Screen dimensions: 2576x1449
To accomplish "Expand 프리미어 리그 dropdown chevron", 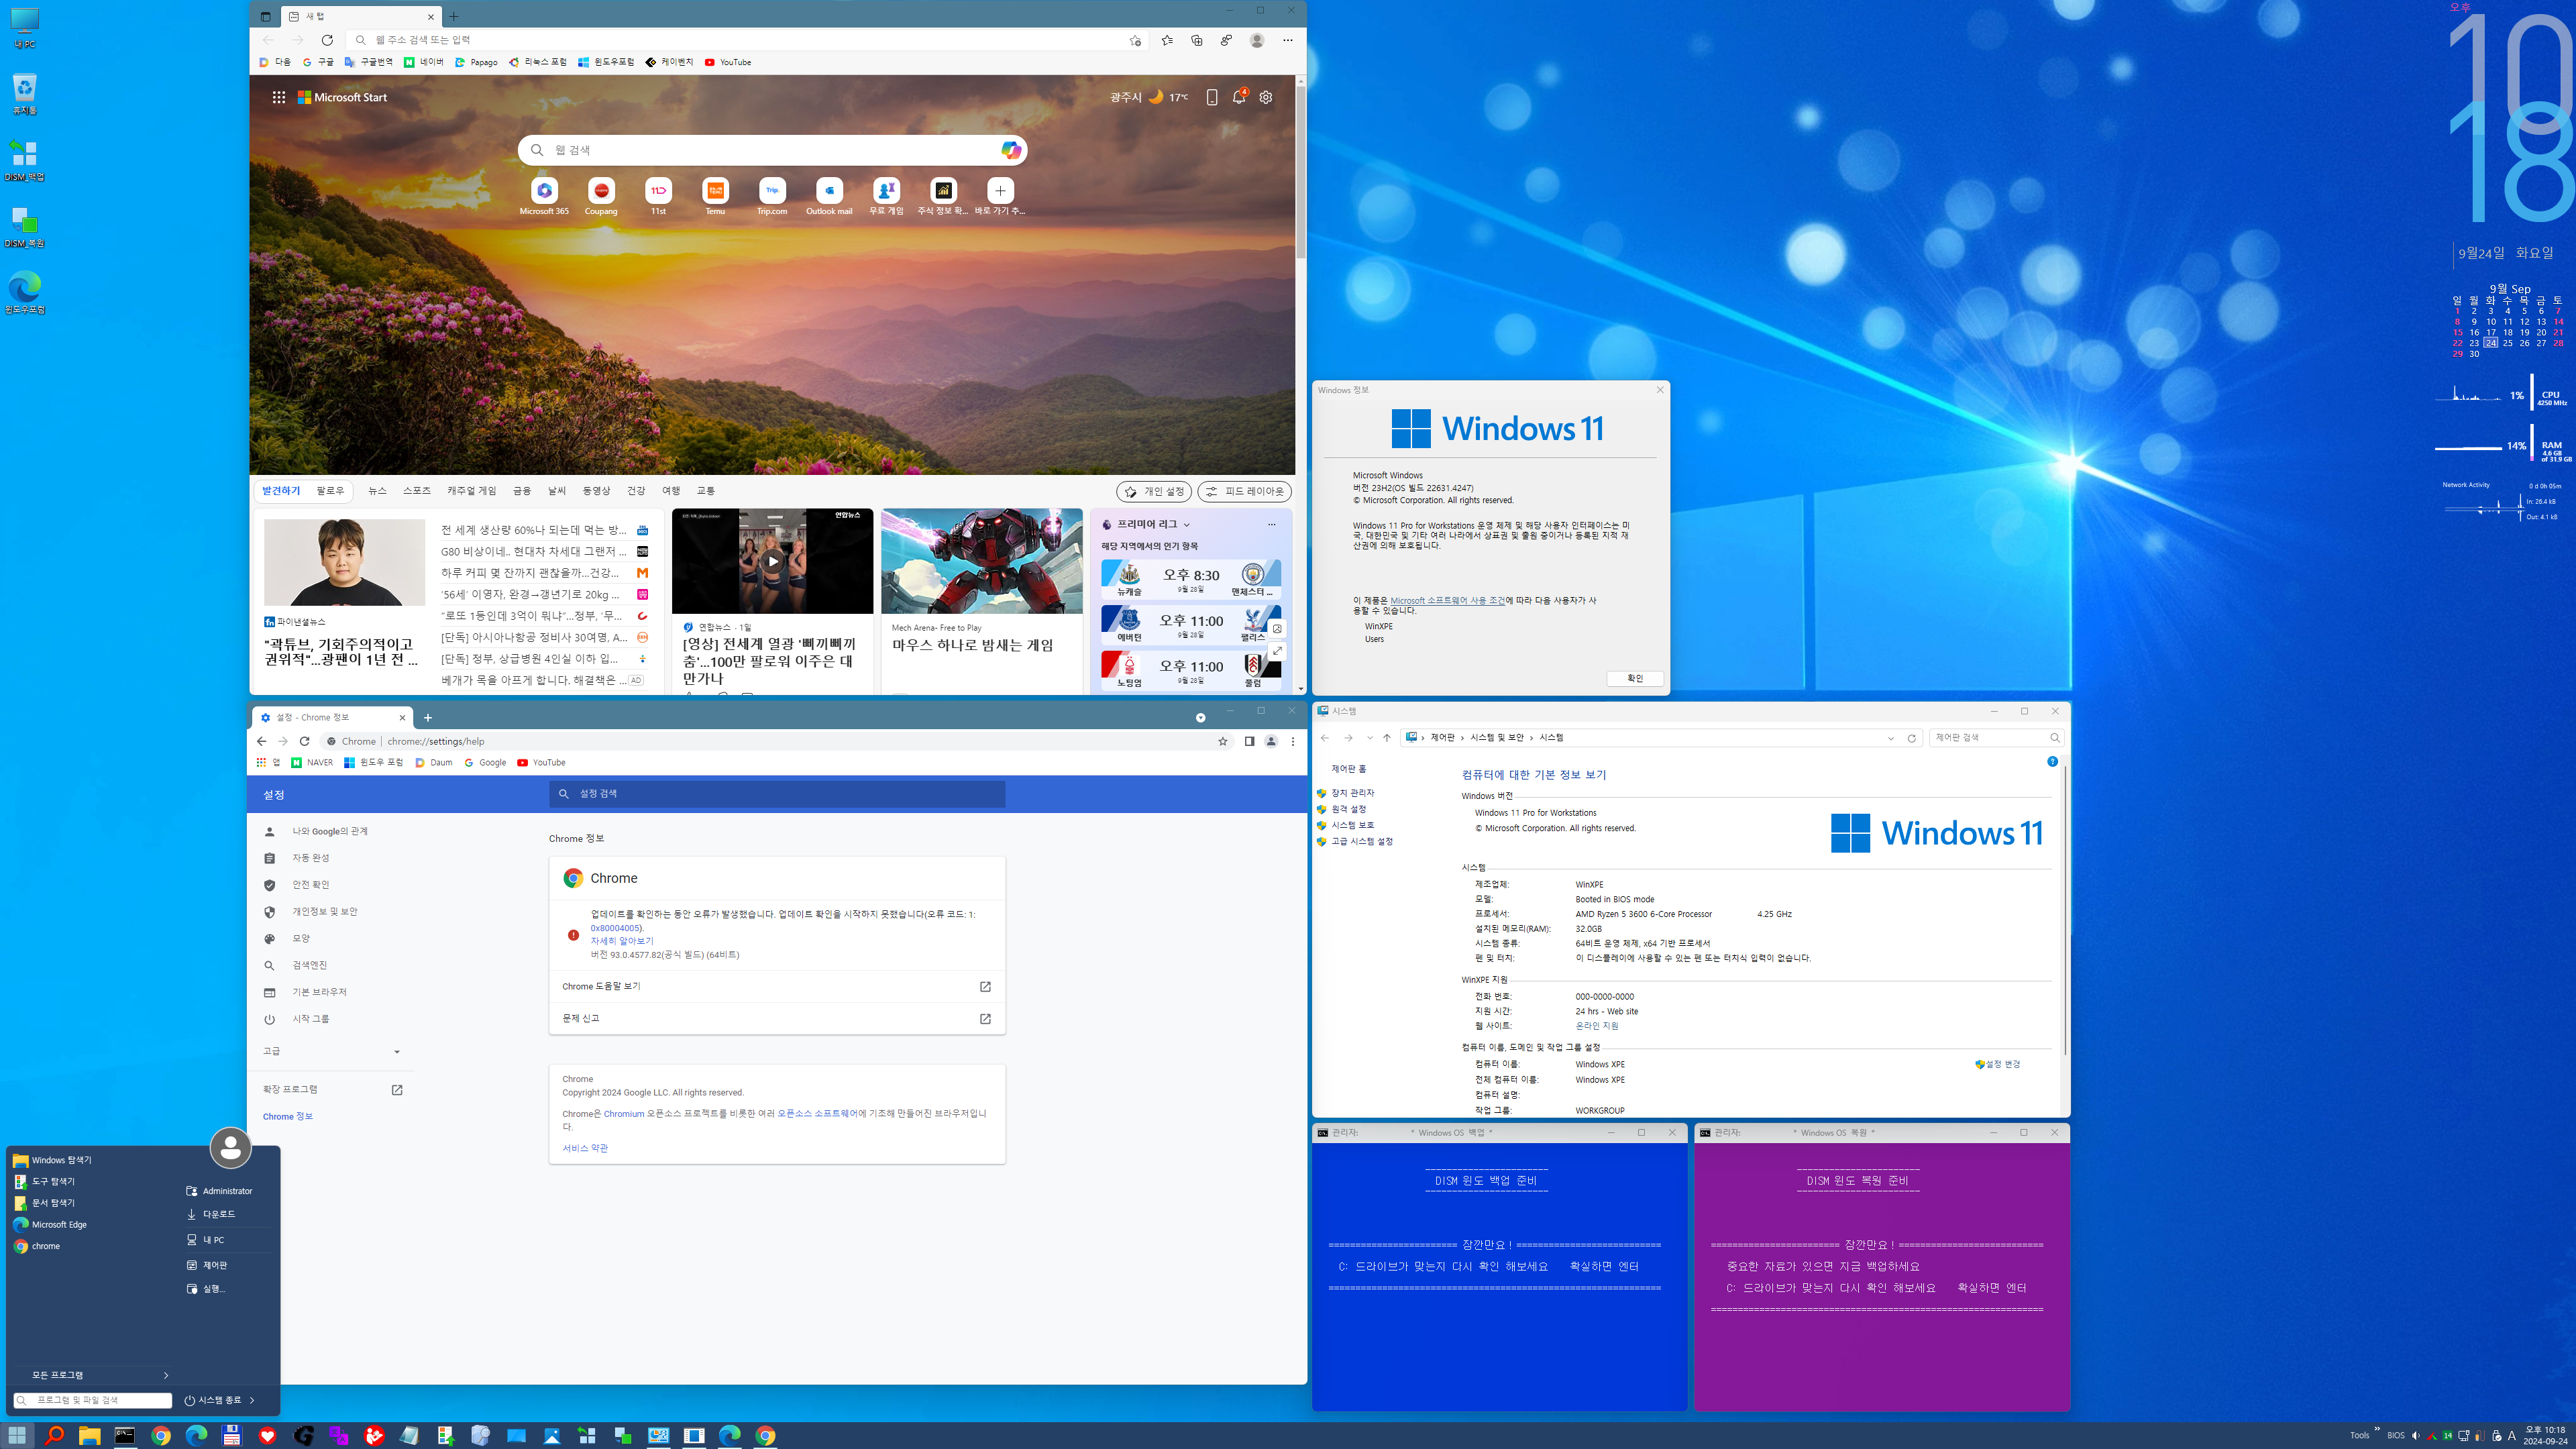I will point(1187,525).
